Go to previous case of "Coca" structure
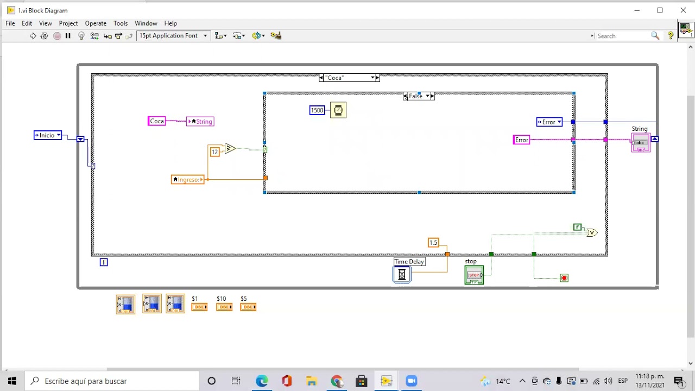 coord(321,78)
